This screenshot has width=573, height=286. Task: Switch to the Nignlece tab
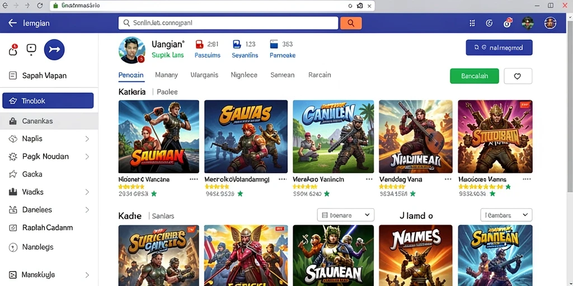pos(244,75)
